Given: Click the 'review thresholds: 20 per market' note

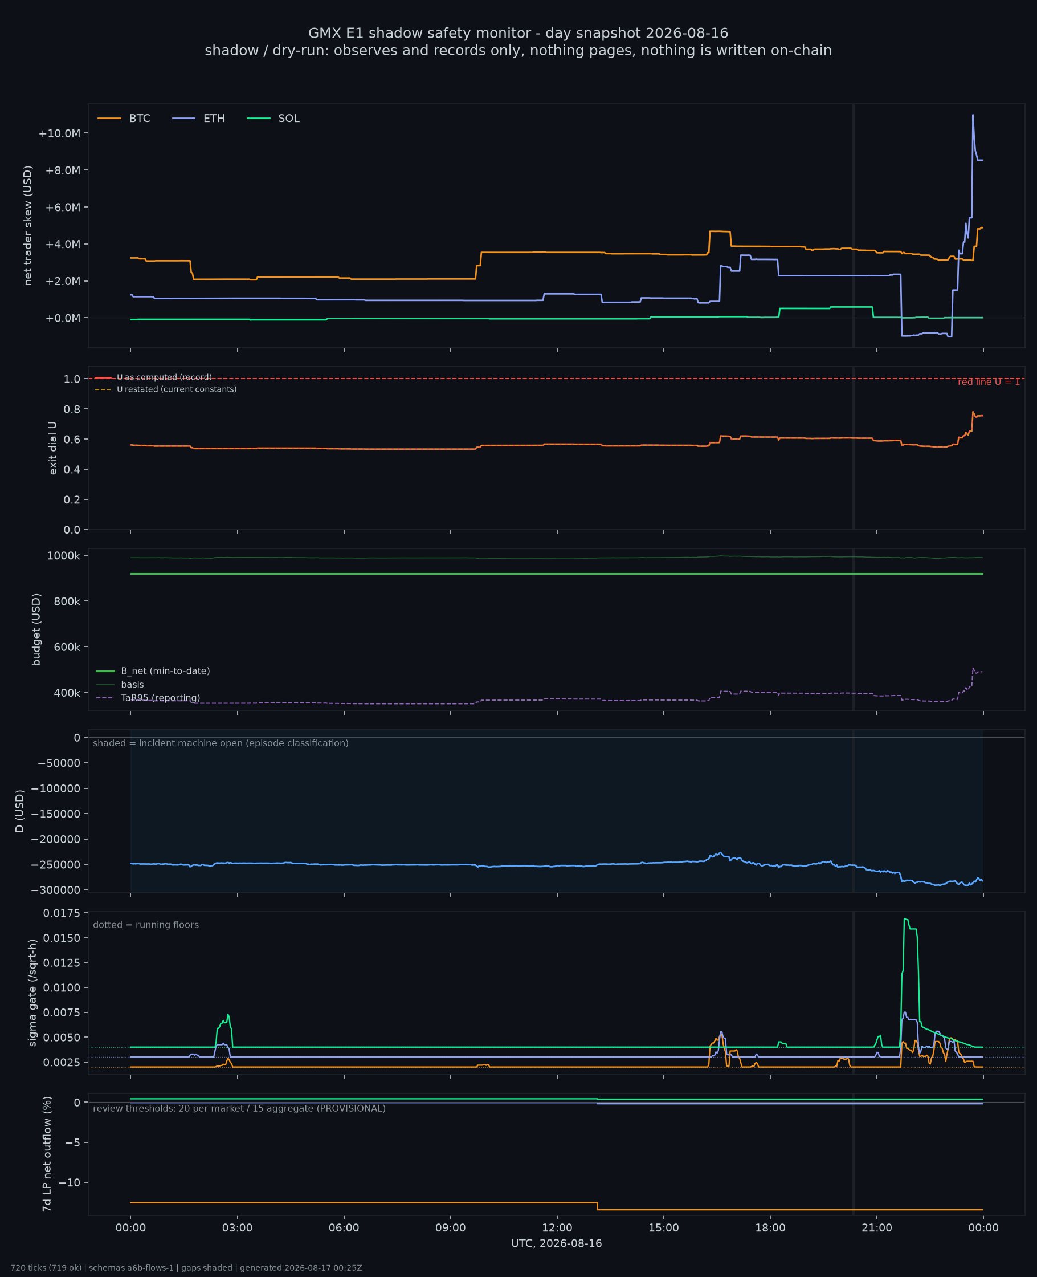Looking at the screenshot, I should pos(239,1108).
